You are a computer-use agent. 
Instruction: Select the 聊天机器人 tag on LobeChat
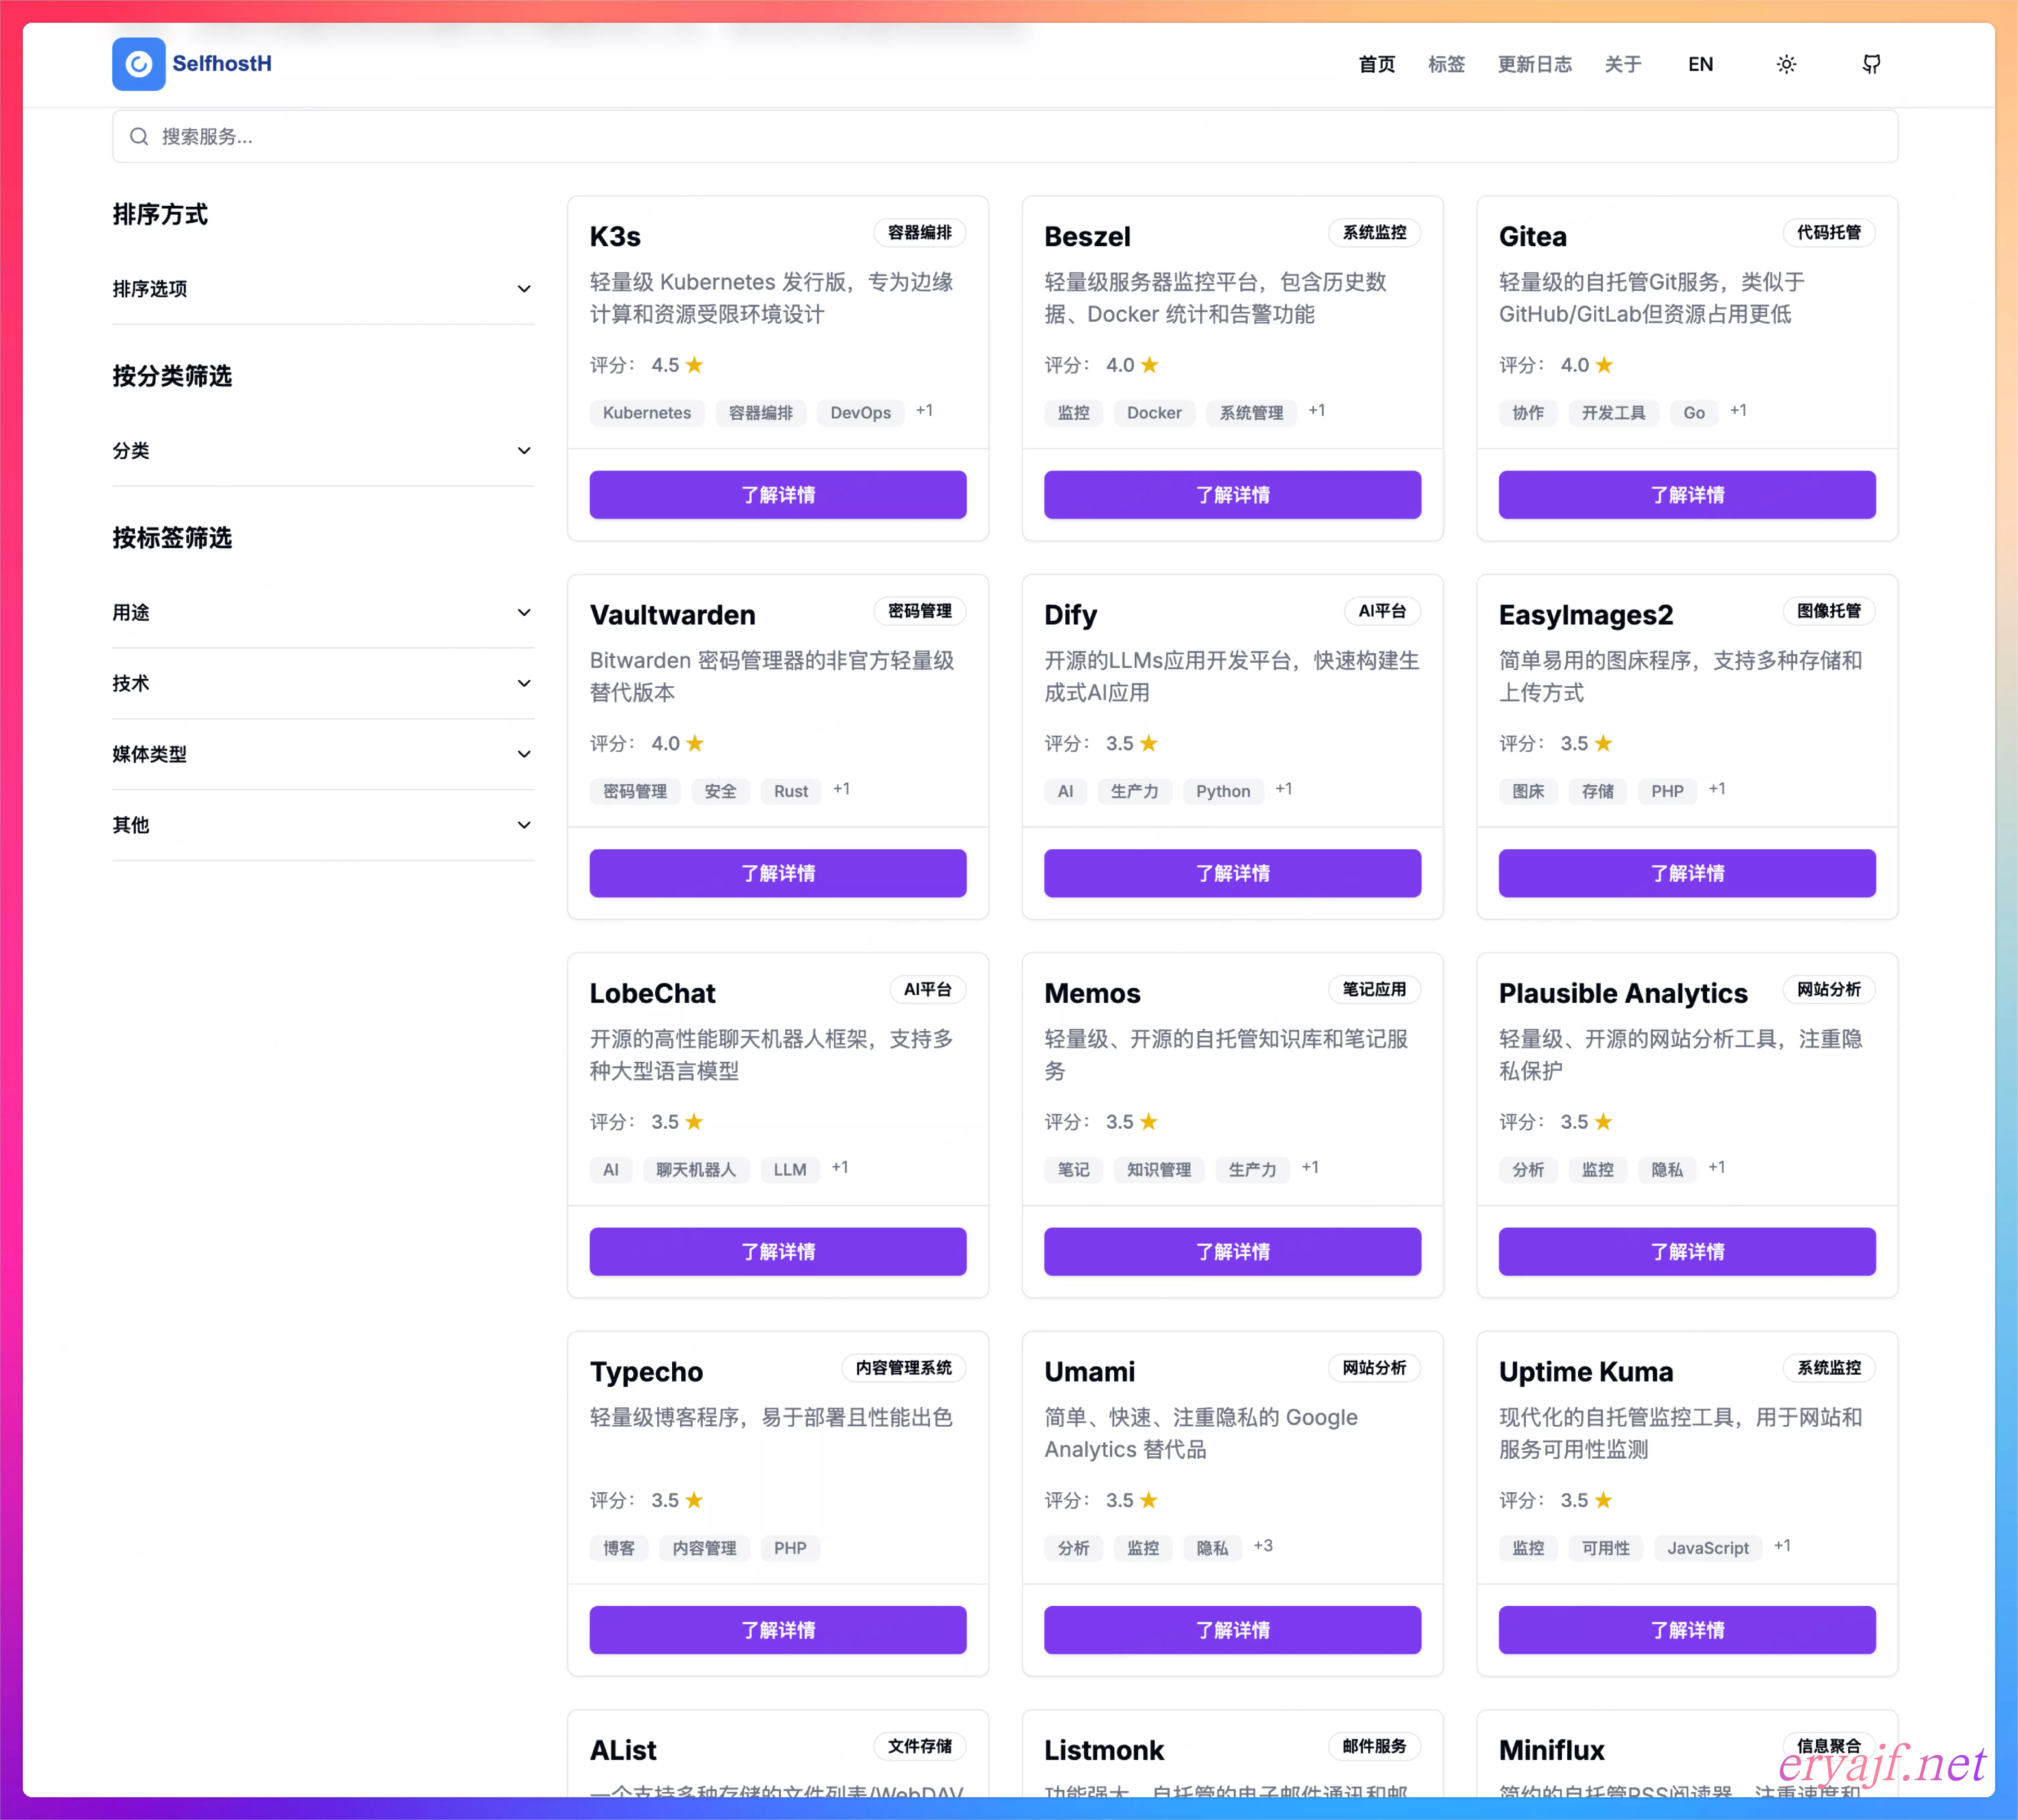[696, 1170]
